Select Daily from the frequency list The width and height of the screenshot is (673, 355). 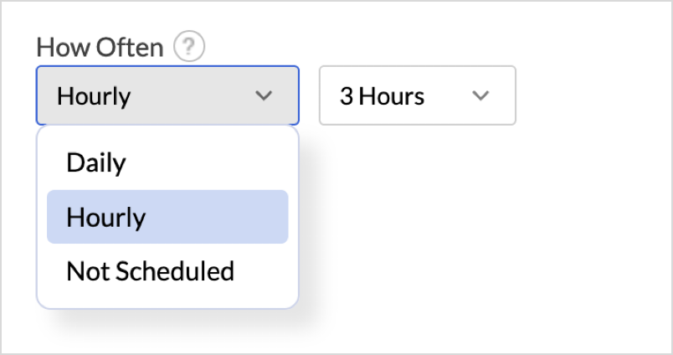click(x=96, y=162)
